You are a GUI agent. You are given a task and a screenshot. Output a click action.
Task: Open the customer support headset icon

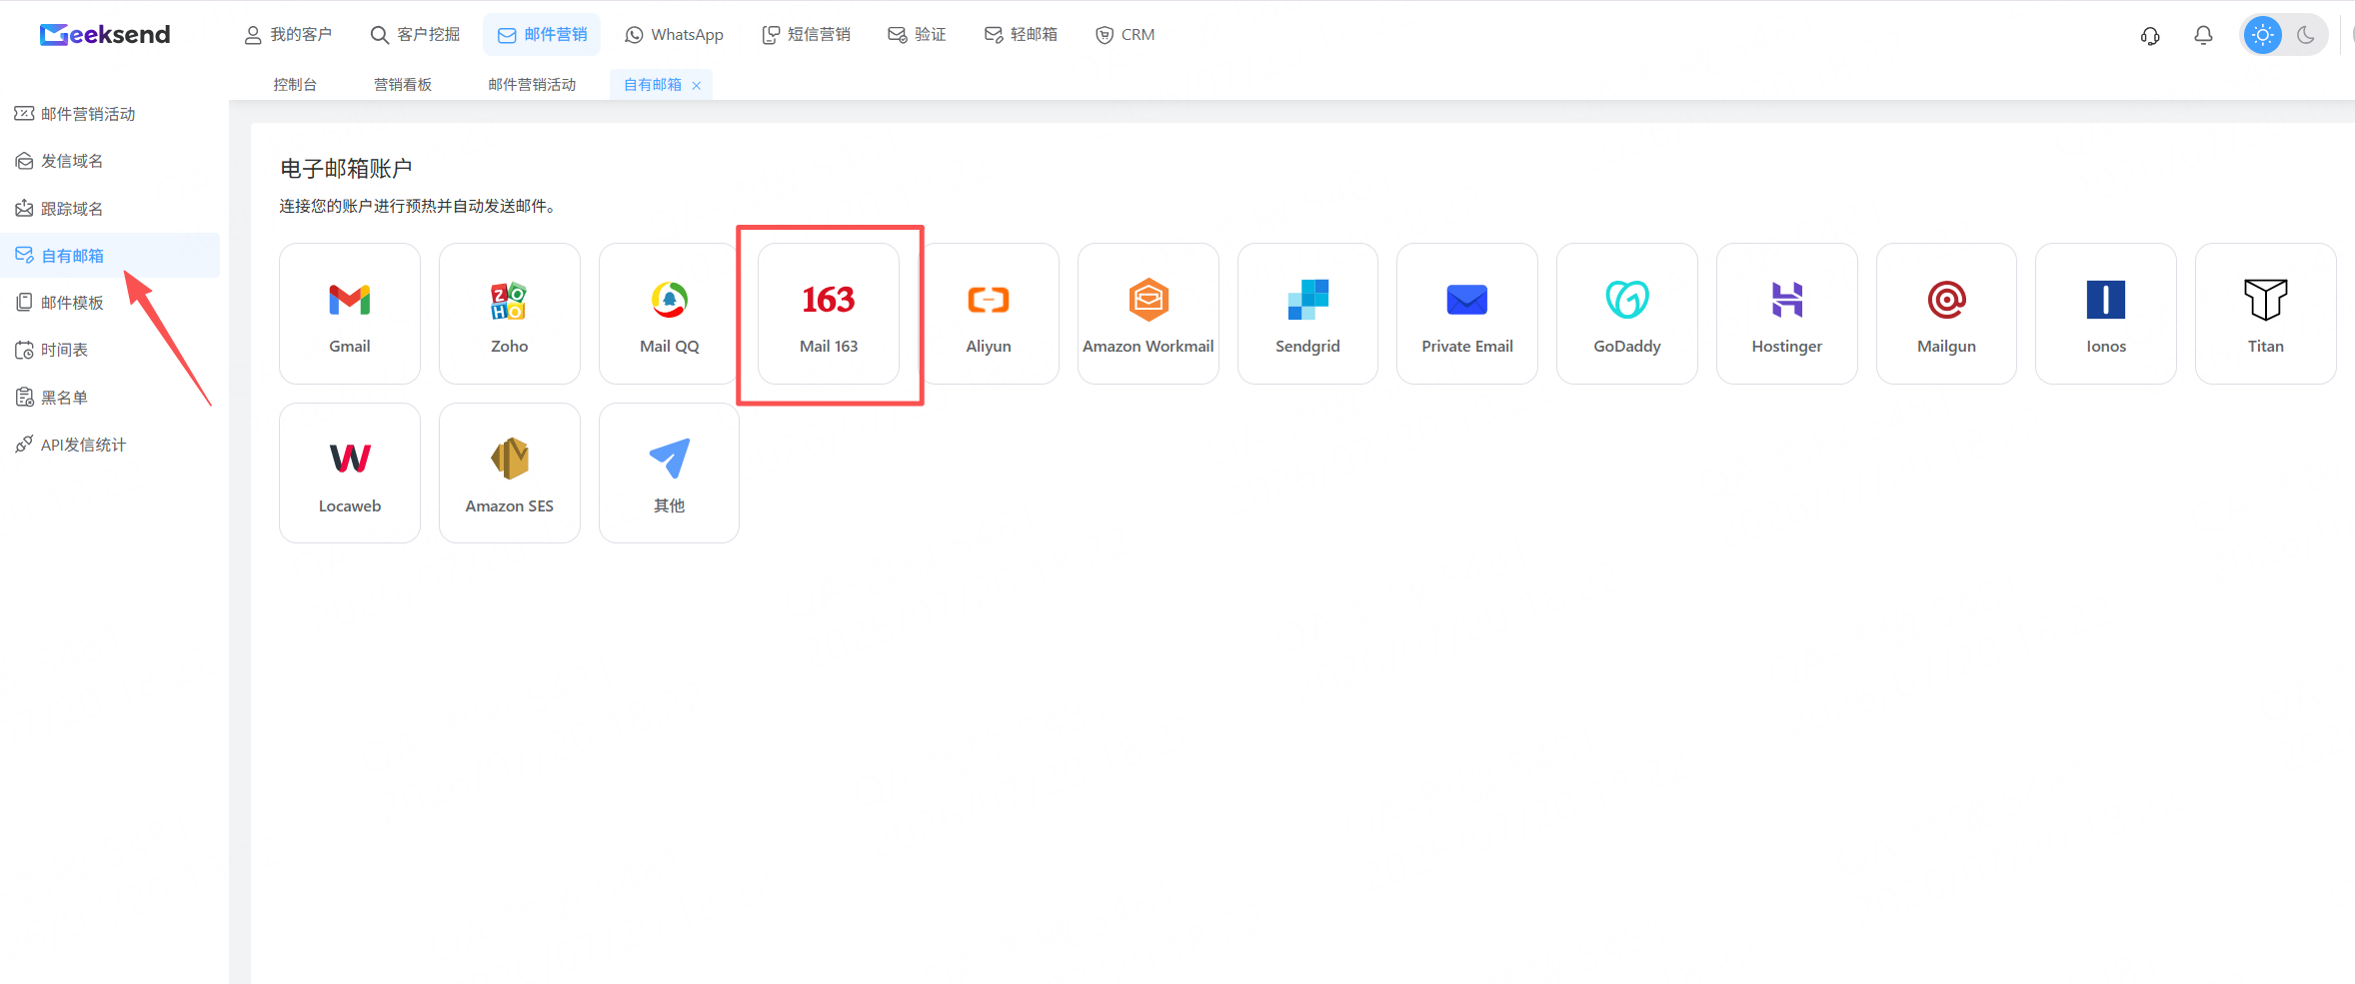2150,36
